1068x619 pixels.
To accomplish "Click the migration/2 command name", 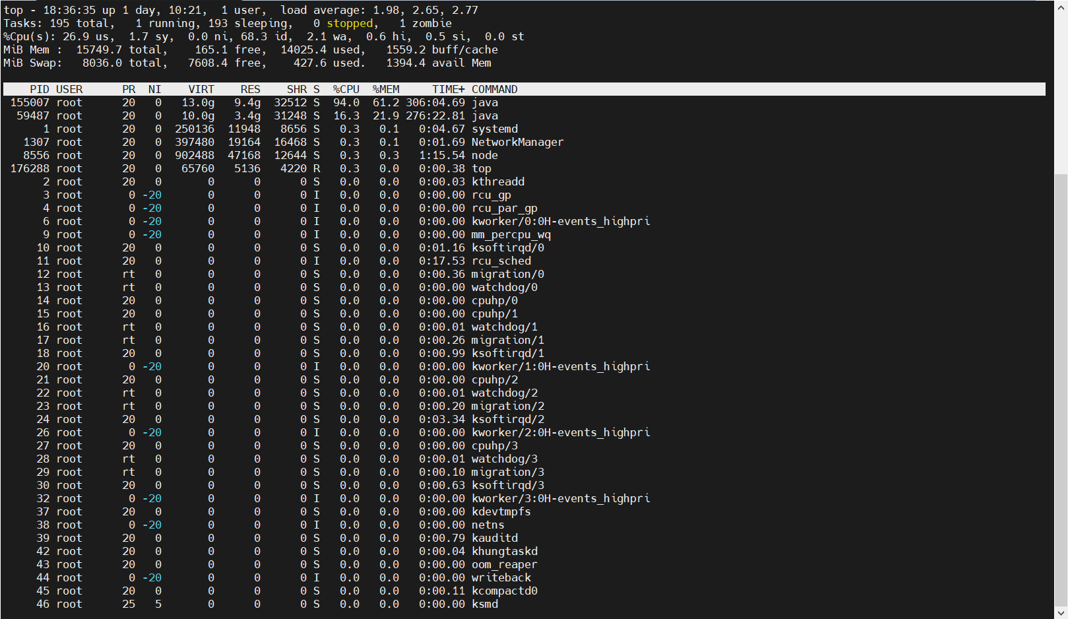I will [x=508, y=406].
